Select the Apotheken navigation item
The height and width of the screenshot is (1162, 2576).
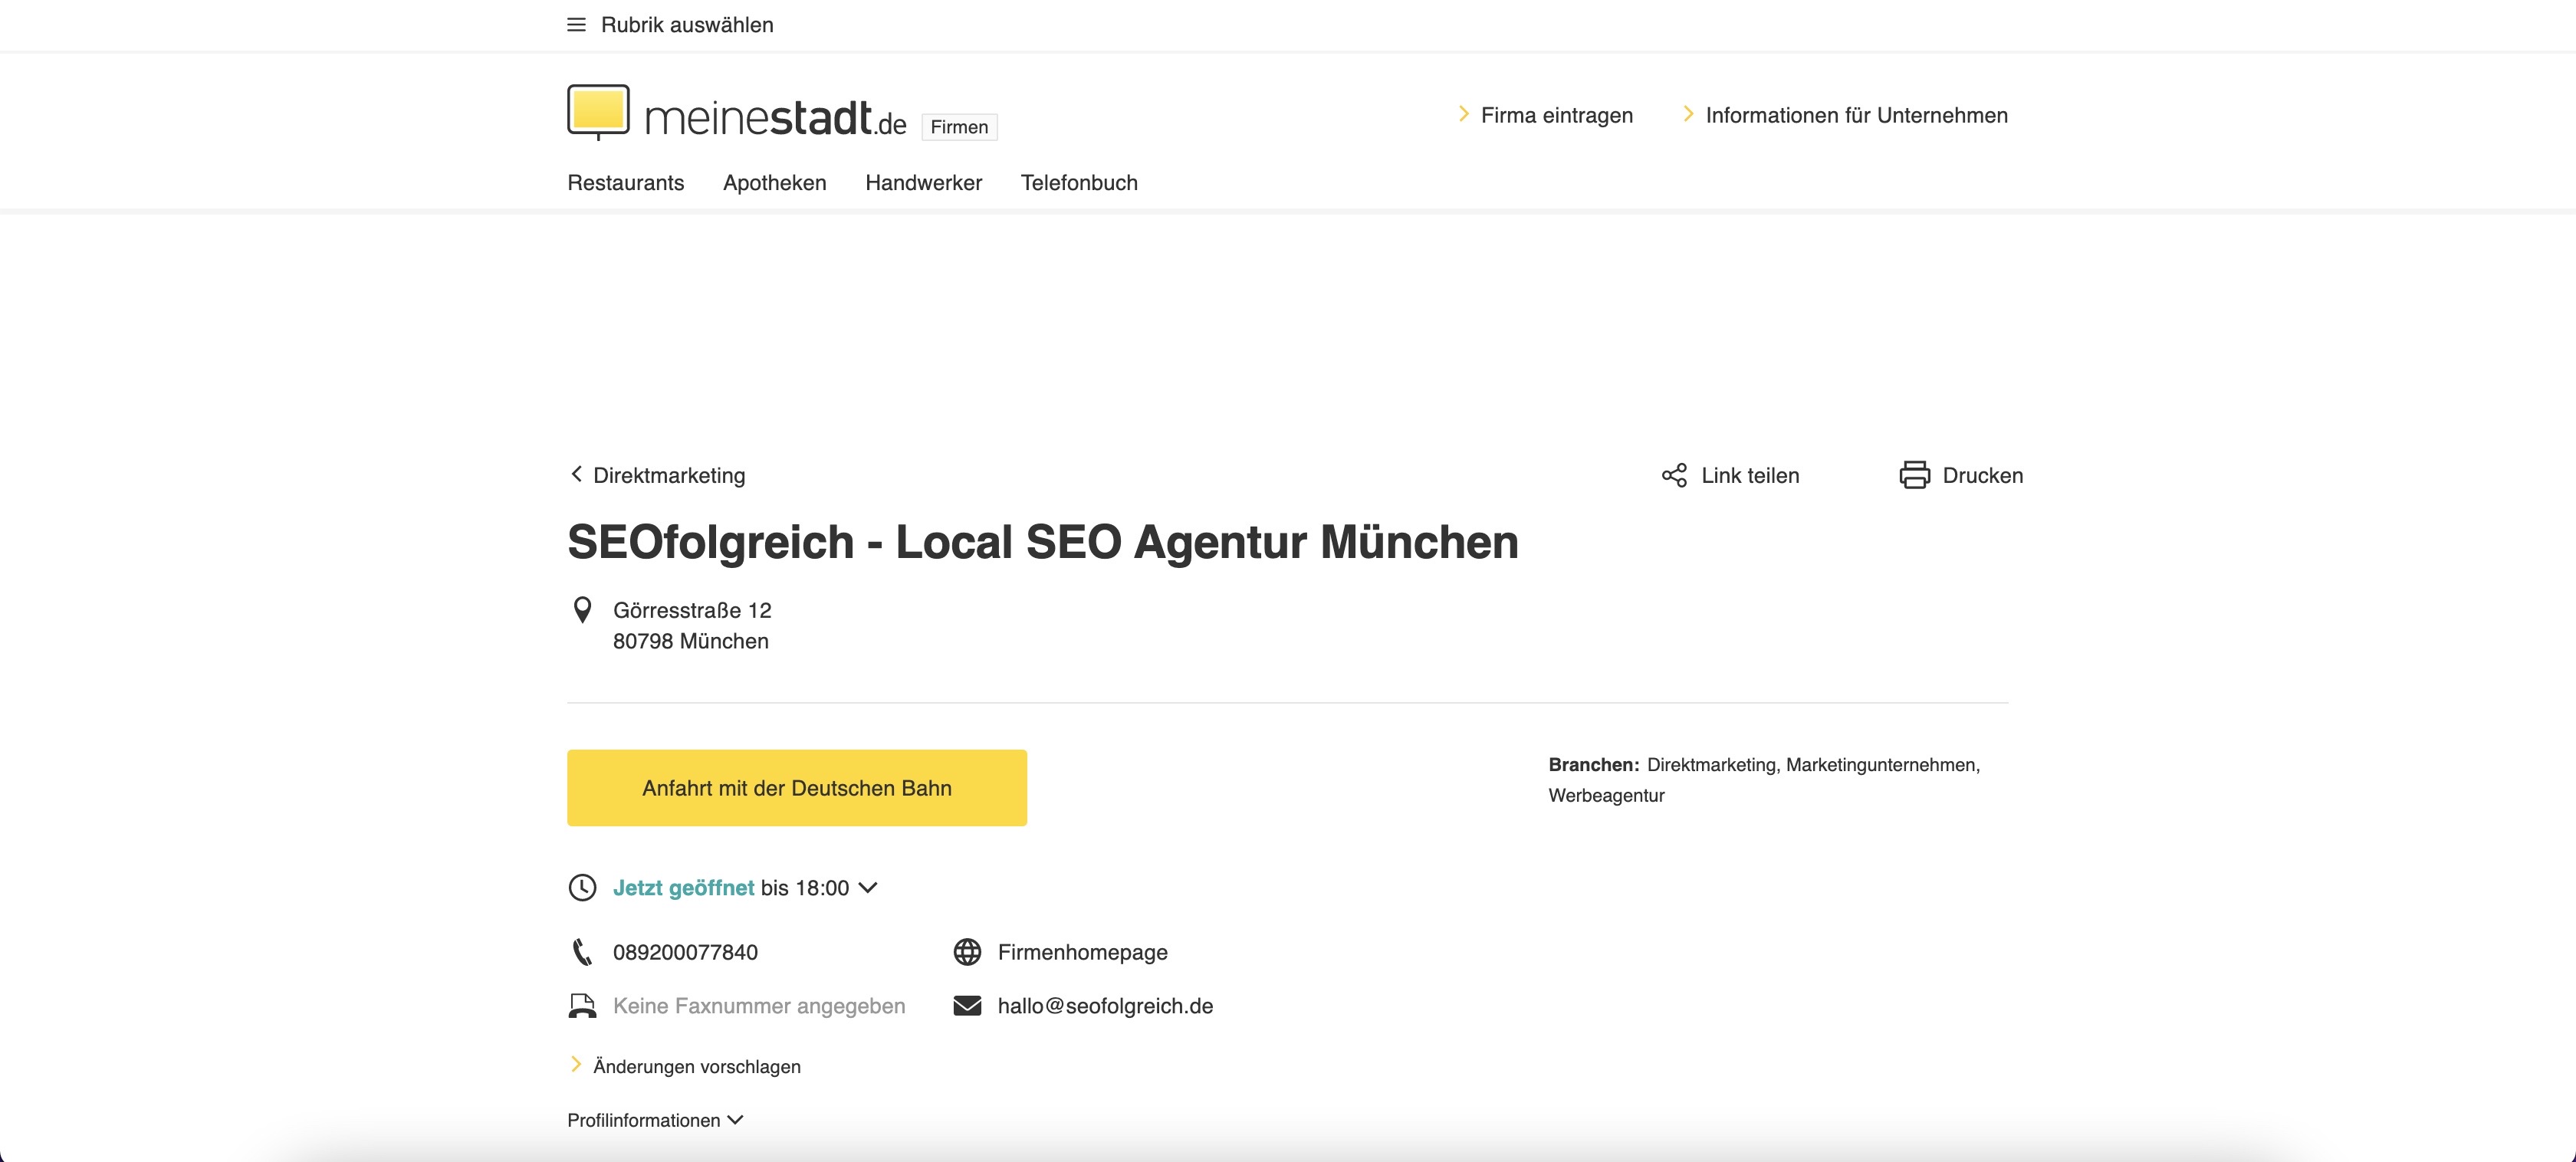[775, 183]
